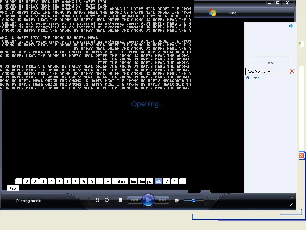Adjust the volume slider knob
Viewport: 306px width, 230px height.
tap(194, 200)
